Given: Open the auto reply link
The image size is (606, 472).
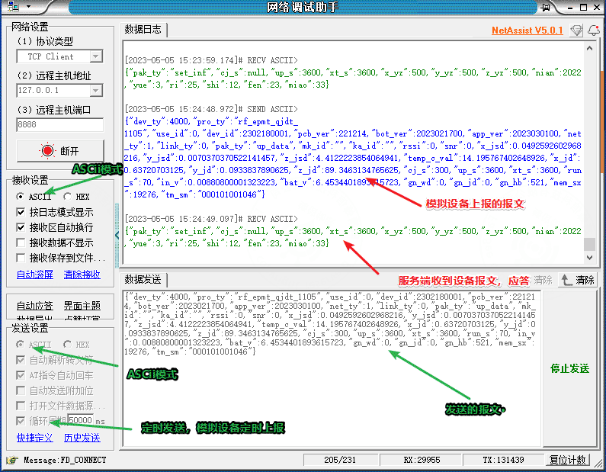Looking at the screenshot, I should tap(35, 306).
